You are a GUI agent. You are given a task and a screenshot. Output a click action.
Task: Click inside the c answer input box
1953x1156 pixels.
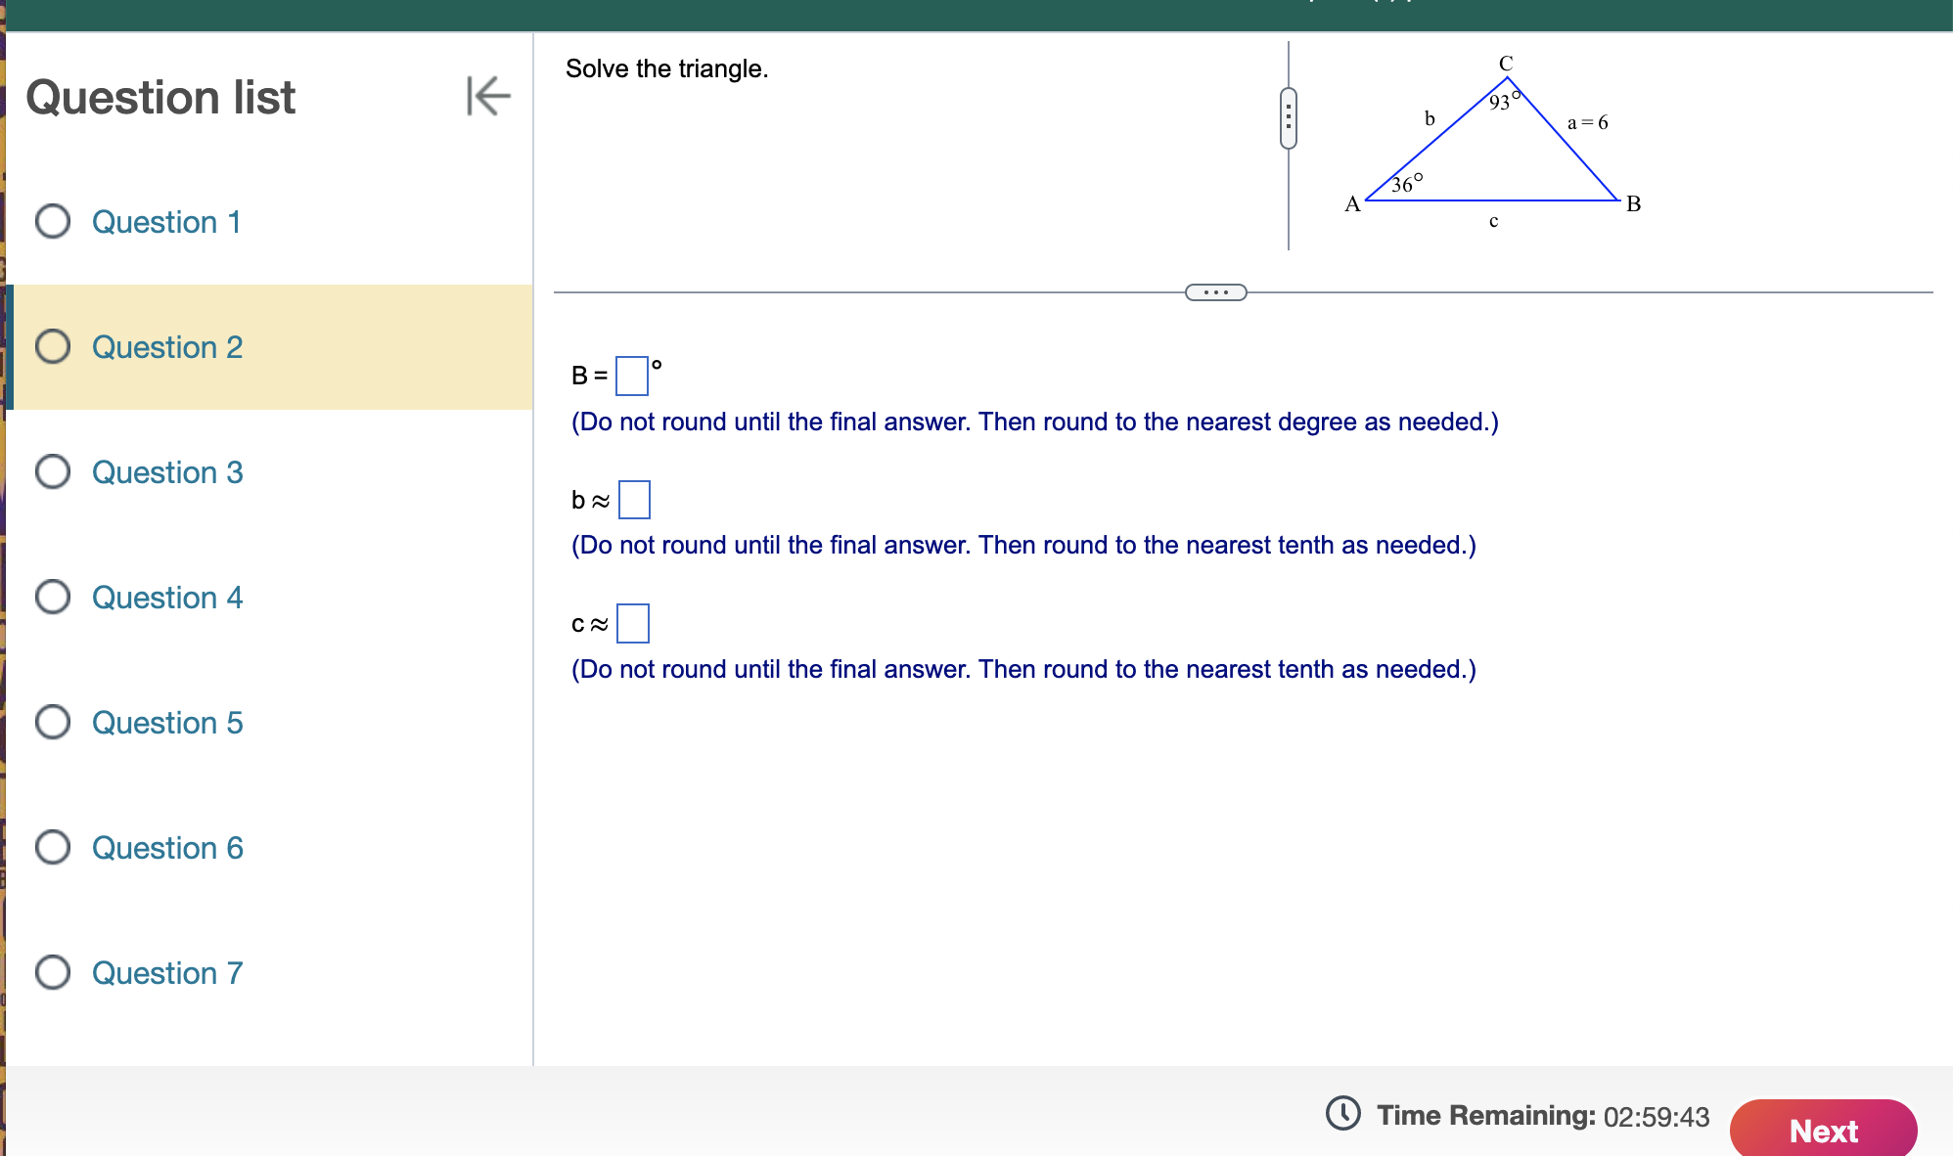click(634, 624)
